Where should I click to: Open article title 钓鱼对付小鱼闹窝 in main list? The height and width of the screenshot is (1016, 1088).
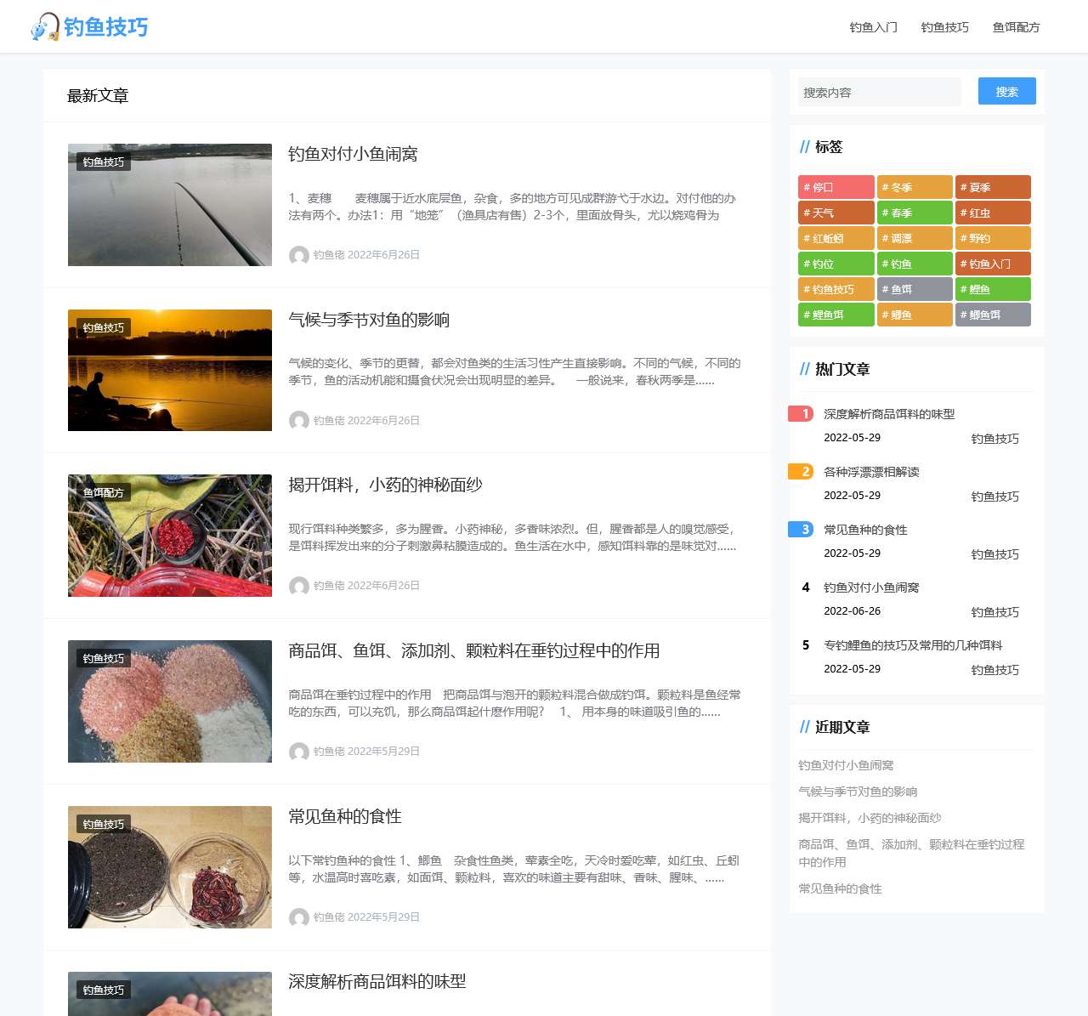tap(353, 154)
